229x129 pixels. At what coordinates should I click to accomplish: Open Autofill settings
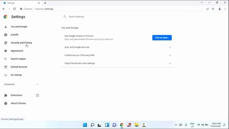click(x=14, y=35)
